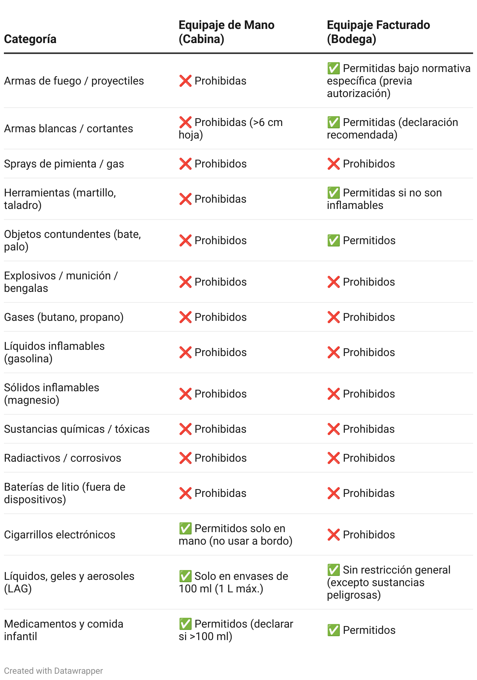
Task: Click red cross icon in Baterías de litio cabin cell
Action: point(185,493)
